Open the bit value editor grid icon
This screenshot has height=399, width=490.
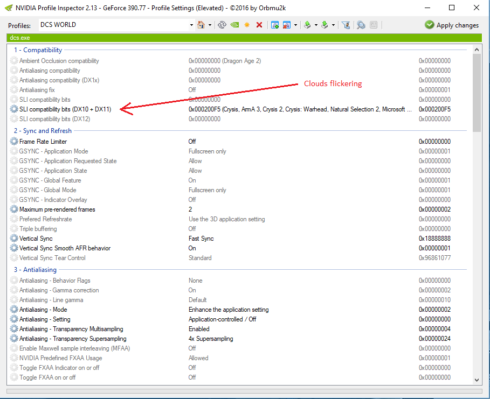click(x=374, y=25)
